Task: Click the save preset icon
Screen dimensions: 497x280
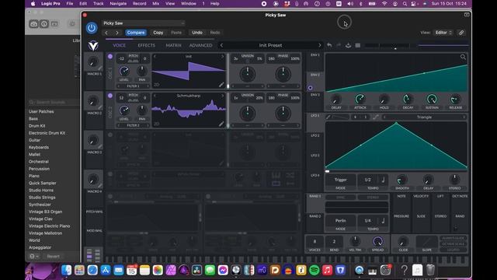Action: 348,45
